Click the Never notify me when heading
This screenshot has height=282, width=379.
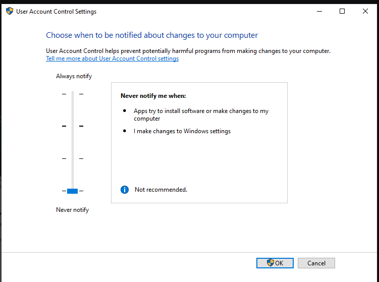(x=153, y=95)
